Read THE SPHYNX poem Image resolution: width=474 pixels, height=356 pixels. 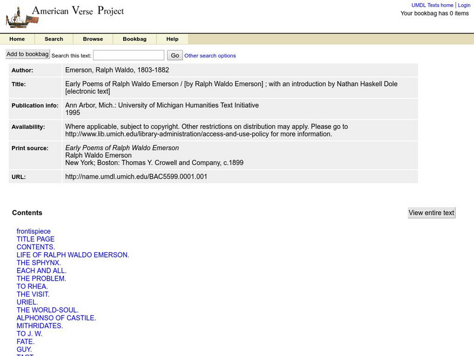coord(40,262)
